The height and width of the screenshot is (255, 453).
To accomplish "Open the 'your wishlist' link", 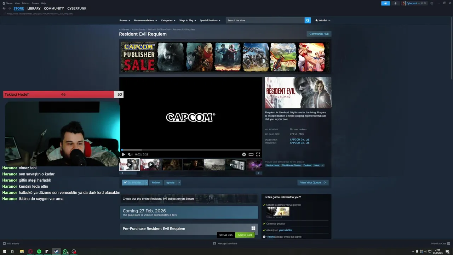I will [x=285, y=230].
